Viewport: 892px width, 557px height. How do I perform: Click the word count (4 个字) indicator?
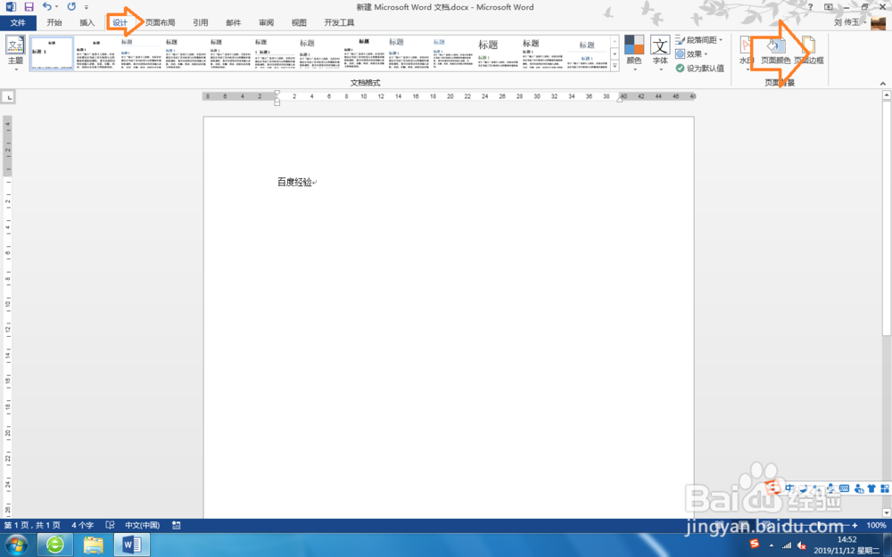[82, 525]
